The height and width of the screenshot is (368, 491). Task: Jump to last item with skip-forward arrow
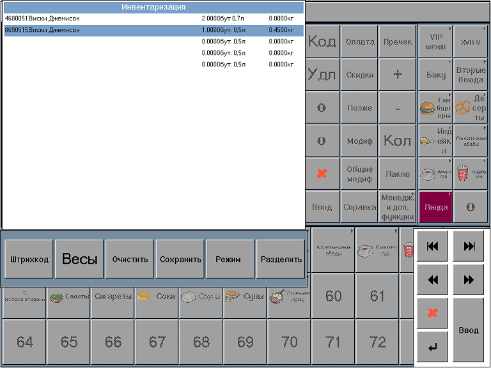pyautogui.click(x=469, y=247)
